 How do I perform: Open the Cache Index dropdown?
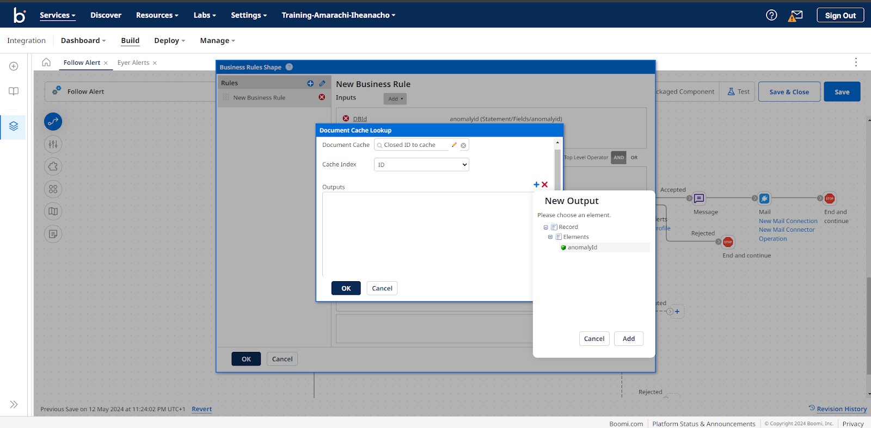421,165
